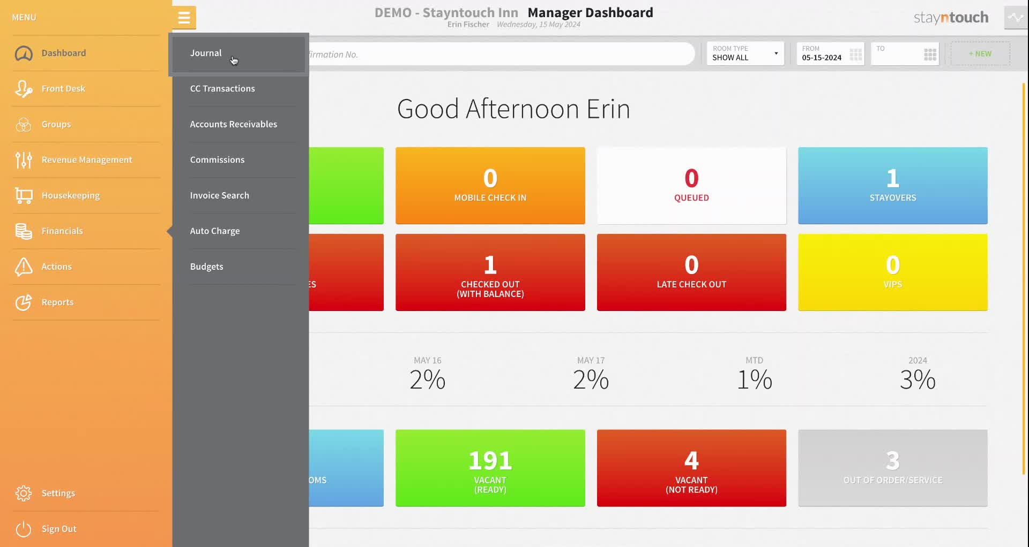
Task: Open the FROM date calendar grid icon
Action: pos(856,54)
